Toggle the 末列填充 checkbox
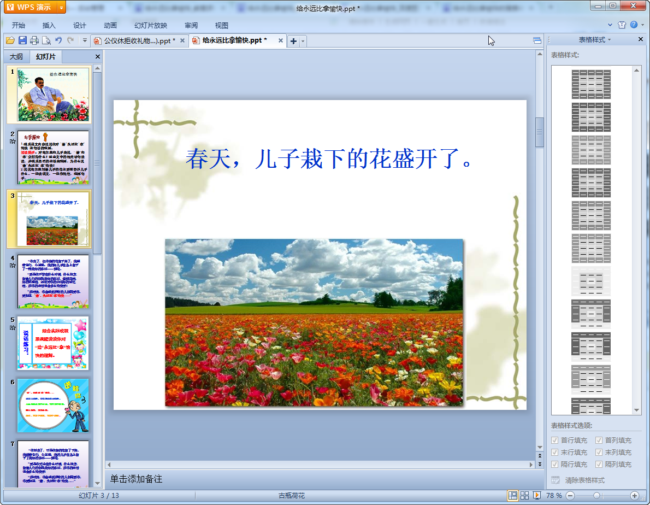The image size is (650, 505). pos(599,452)
